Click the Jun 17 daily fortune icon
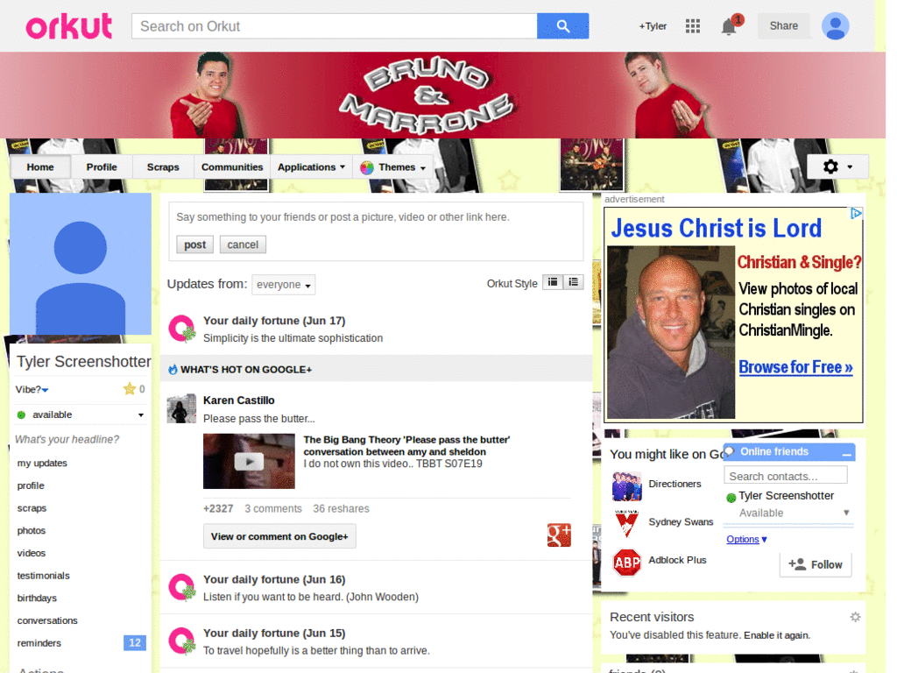897x673 pixels. [x=182, y=329]
